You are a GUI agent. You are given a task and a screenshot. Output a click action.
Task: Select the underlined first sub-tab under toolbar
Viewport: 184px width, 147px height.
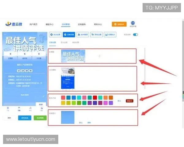(52, 43)
